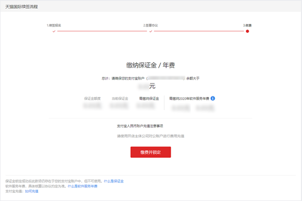The width and height of the screenshot is (302, 201).
Task: Open the 什么是保证金 link
Action: point(113,181)
